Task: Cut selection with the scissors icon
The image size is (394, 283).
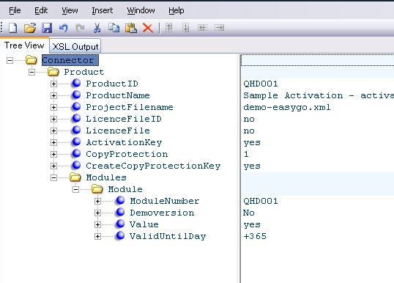Action: tap(97, 28)
